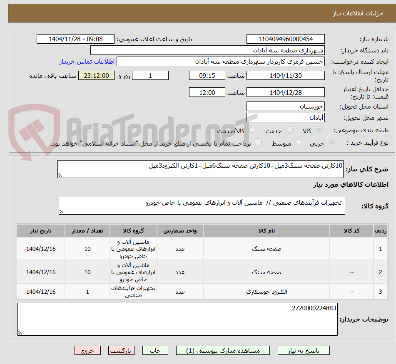Viewport: 396px width, 364px height.
Task: Click date 1404/12/16 in row 3
Action: 41,292
